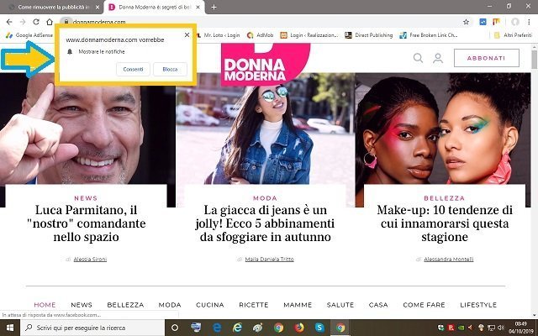Image resolution: width=538 pixels, height=336 pixels.
Task: Click the browser reload page icon
Action: pos(36,21)
